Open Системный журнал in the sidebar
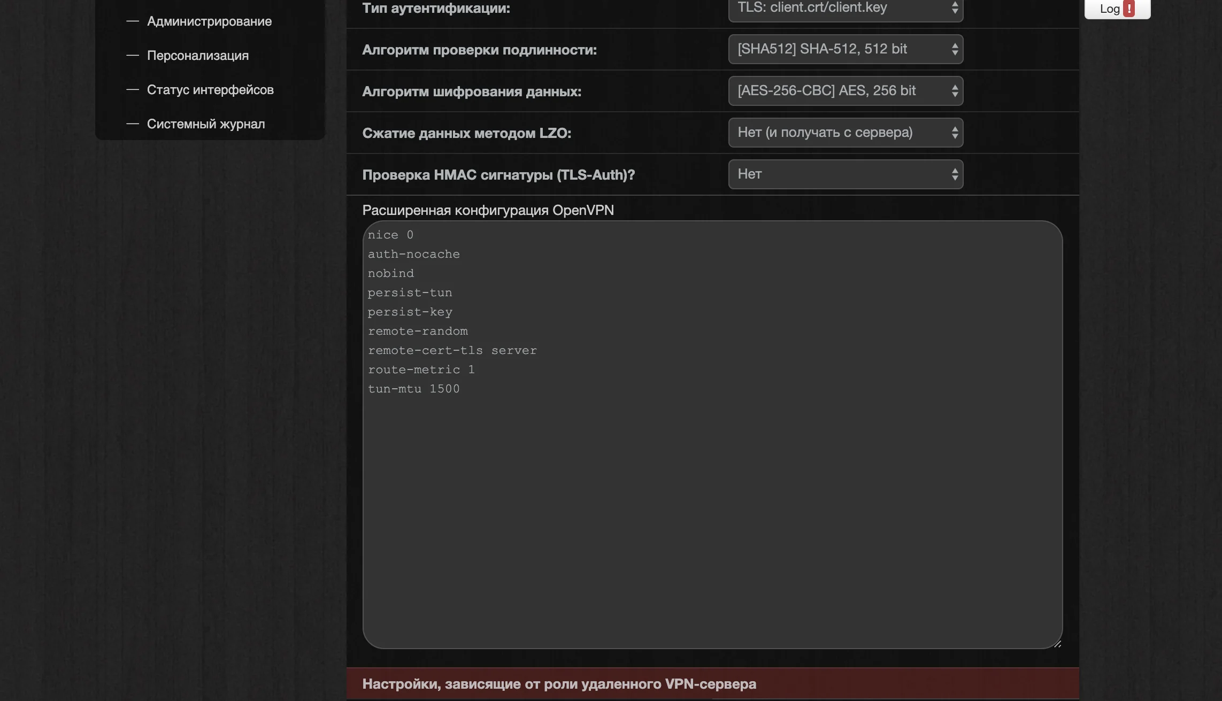Screen dimensions: 1222x701 coord(205,124)
